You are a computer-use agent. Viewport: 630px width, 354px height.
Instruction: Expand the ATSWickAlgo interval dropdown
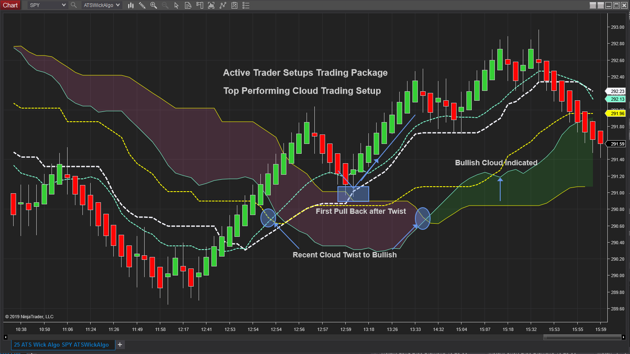[x=101, y=5]
